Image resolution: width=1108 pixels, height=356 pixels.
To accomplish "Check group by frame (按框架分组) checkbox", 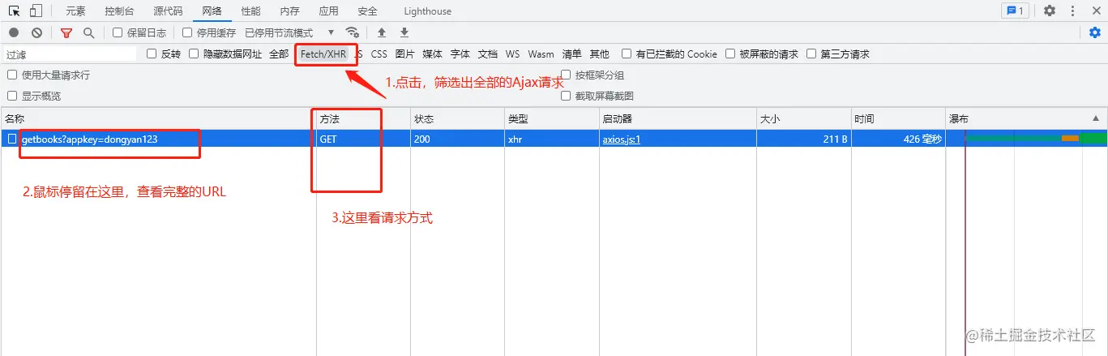I will (567, 75).
